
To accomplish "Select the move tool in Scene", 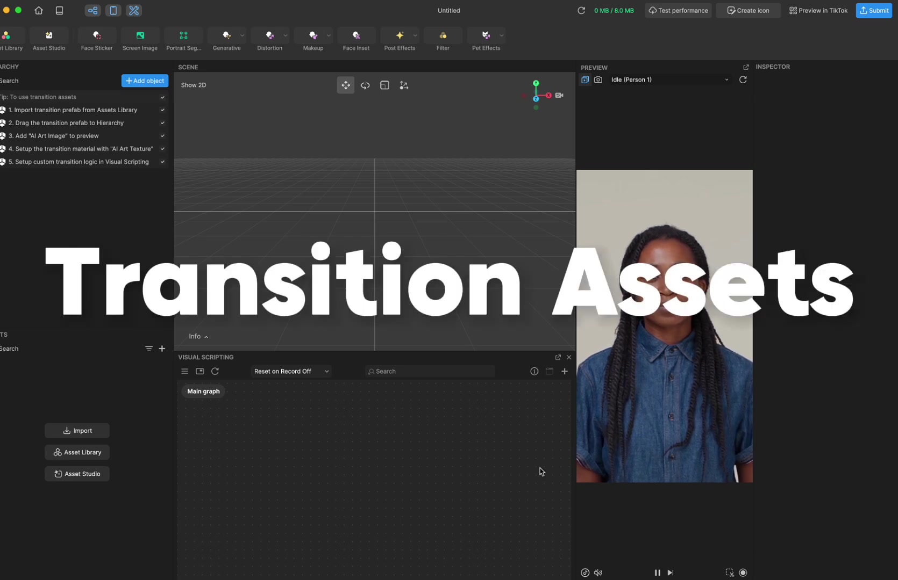I will 346,85.
